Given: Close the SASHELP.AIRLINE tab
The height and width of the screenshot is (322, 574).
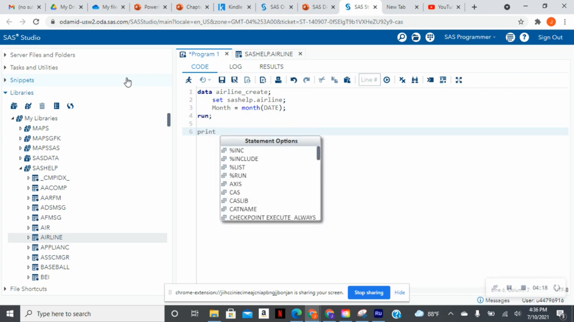Looking at the screenshot, I should 300,54.
